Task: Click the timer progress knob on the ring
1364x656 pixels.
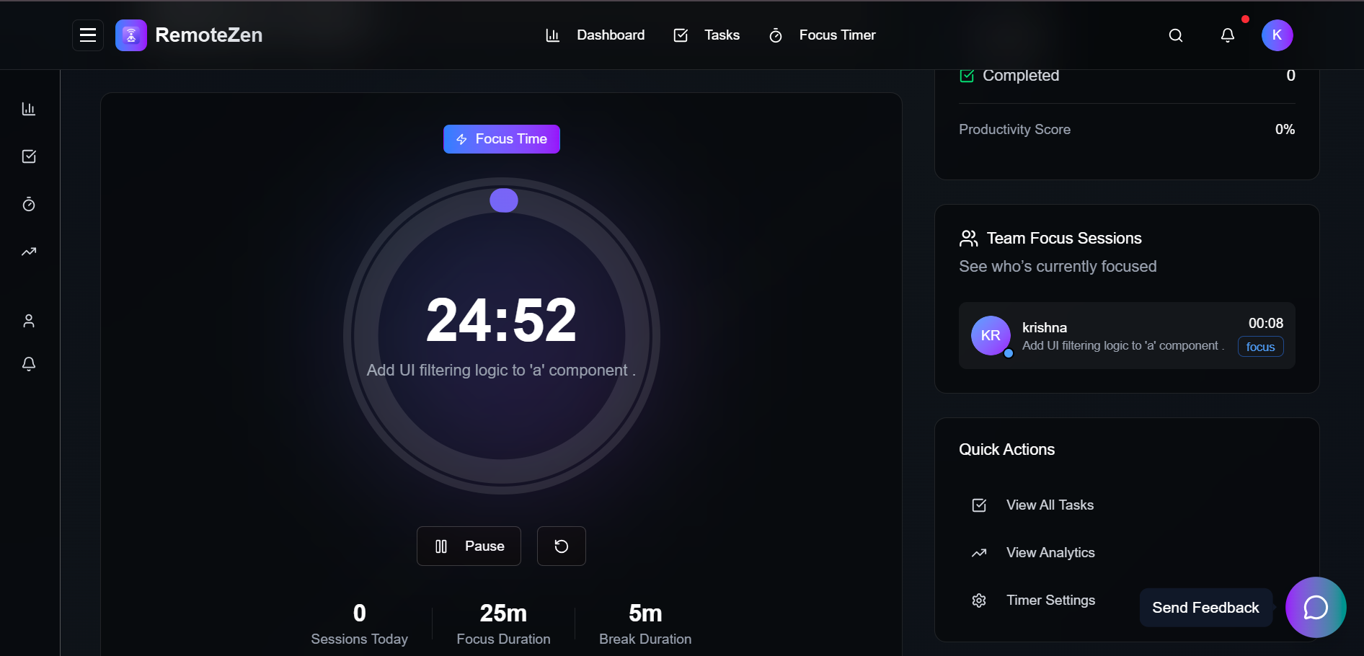Action: pyautogui.click(x=503, y=200)
